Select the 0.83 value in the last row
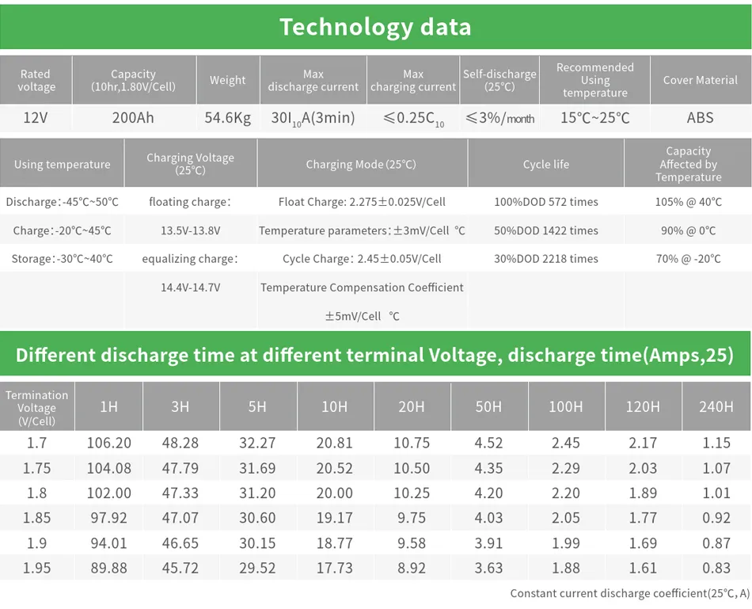Screen dimensions: 752x609 click(x=716, y=568)
